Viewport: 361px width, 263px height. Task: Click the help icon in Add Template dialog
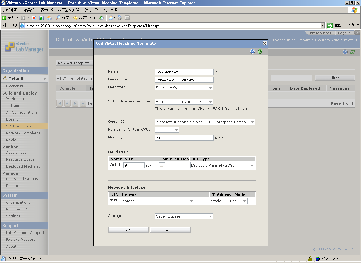tap(253, 51)
